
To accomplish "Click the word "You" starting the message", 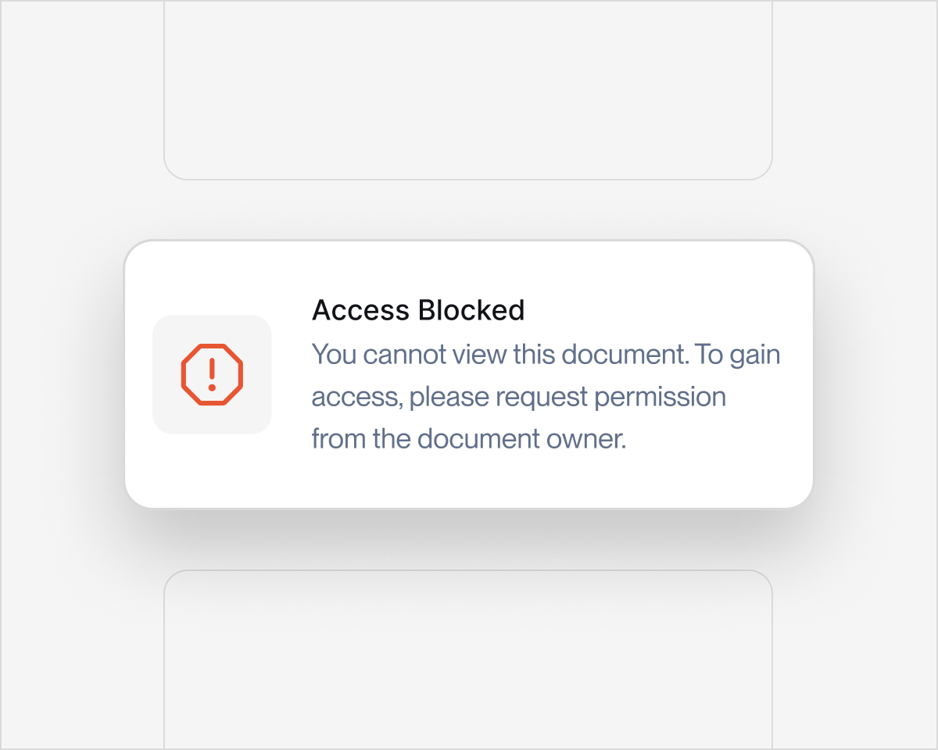I will (x=335, y=355).
